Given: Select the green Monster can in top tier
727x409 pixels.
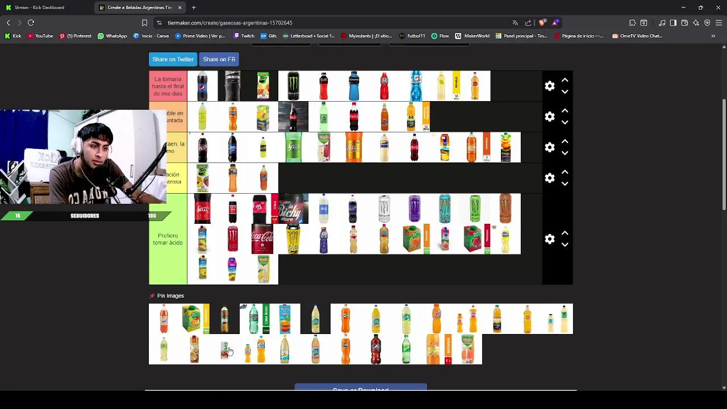Looking at the screenshot, I should [293, 86].
